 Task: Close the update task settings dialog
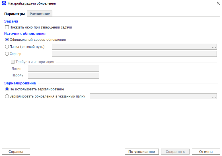point(218,3)
